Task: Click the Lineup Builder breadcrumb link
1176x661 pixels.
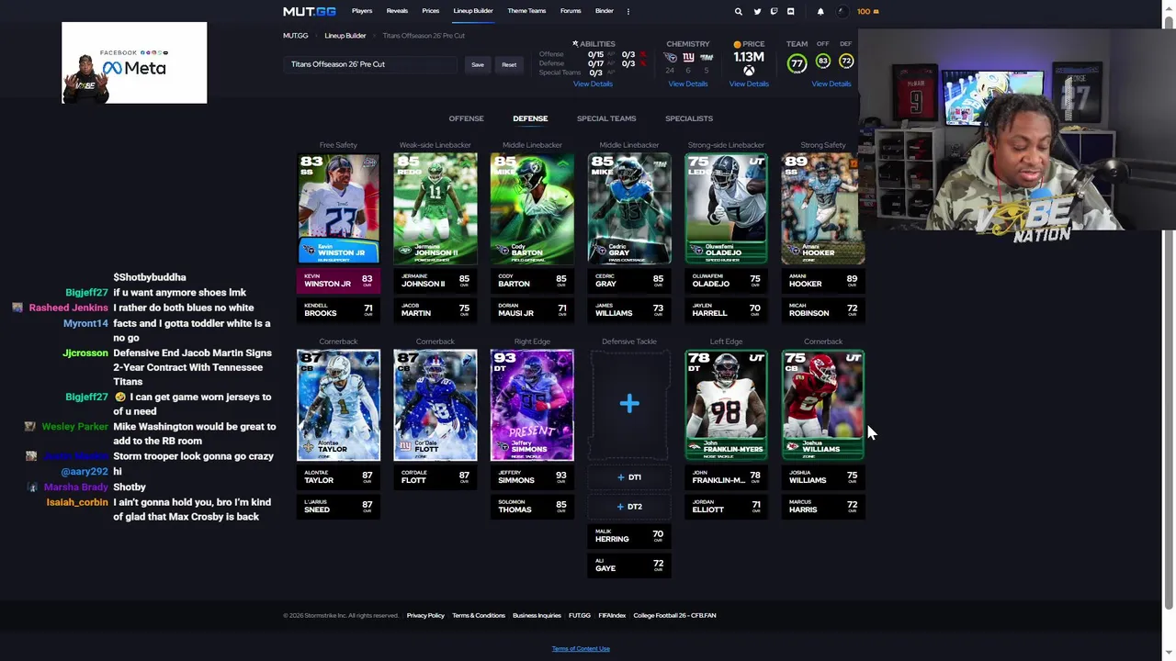Action: 345,36
